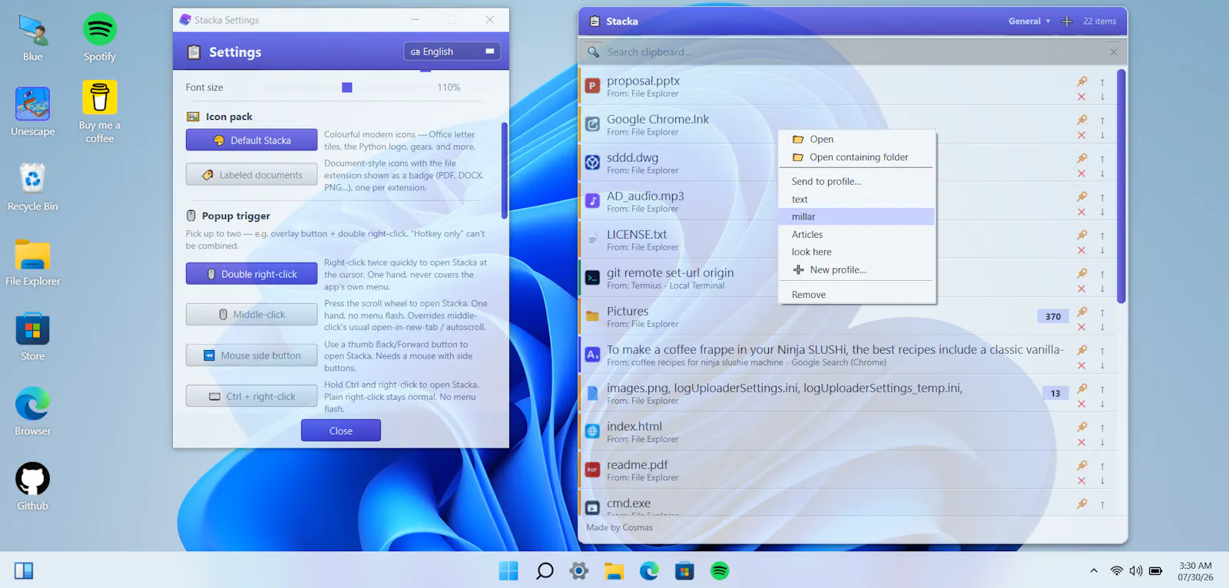Screen dimensions: 1229x588
Task: Click in the Search clipboard field
Action: [x=853, y=52]
